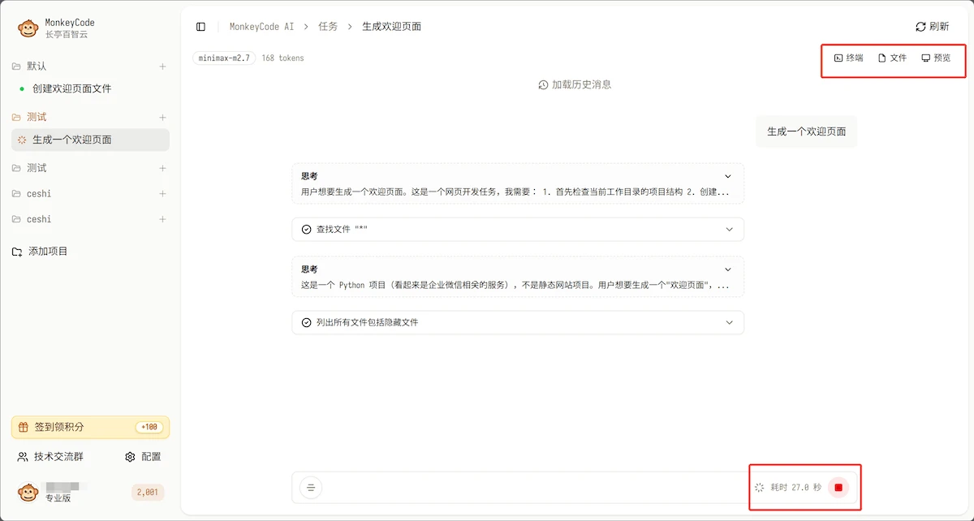The width and height of the screenshot is (974, 521).
Task: Expand the second 思考 block chevron
Action: click(x=728, y=269)
